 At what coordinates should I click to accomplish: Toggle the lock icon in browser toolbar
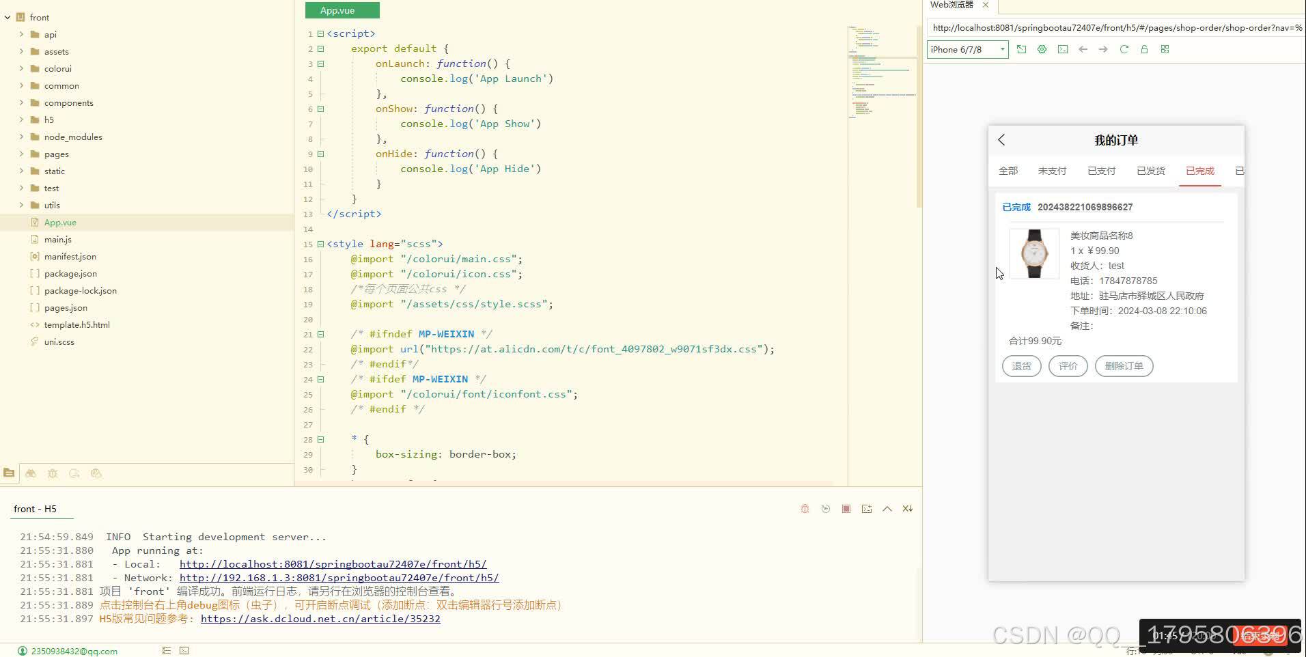[1144, 49]
